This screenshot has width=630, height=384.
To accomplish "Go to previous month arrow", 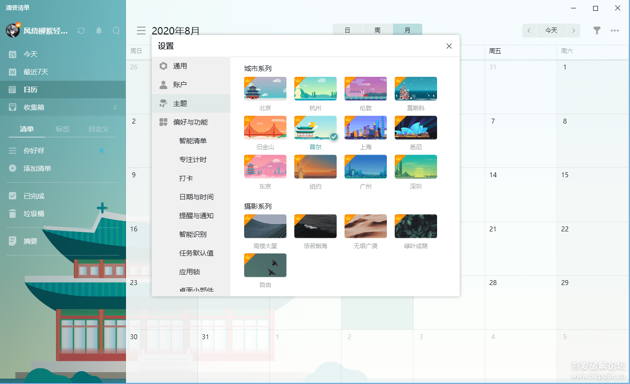I will (x=529, y=31).
